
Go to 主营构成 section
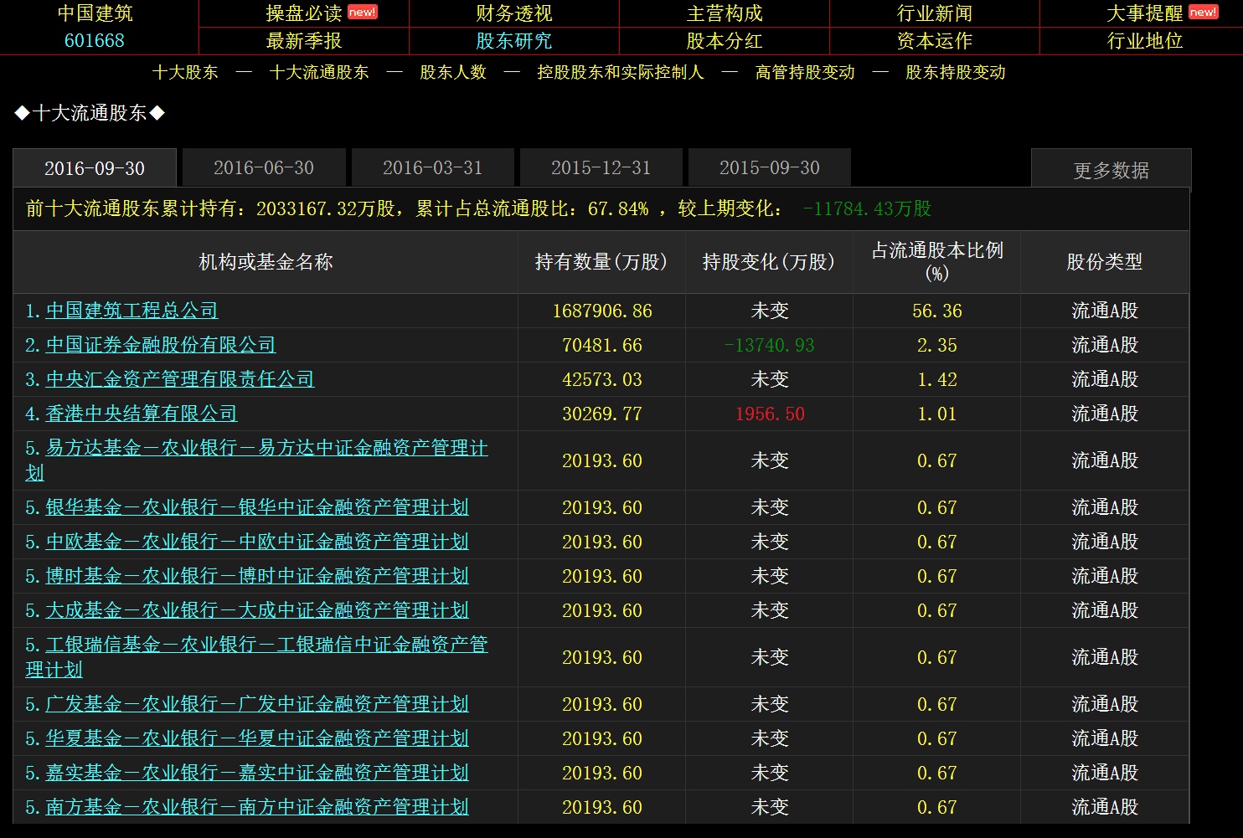(x=725, y=13)
